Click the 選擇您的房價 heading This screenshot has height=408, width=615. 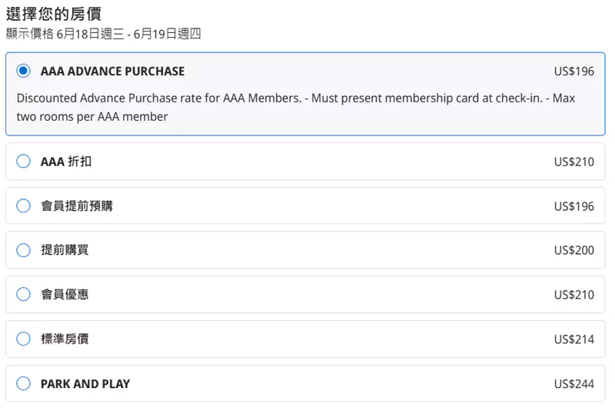pyautogui.click(x=54, y=14)
